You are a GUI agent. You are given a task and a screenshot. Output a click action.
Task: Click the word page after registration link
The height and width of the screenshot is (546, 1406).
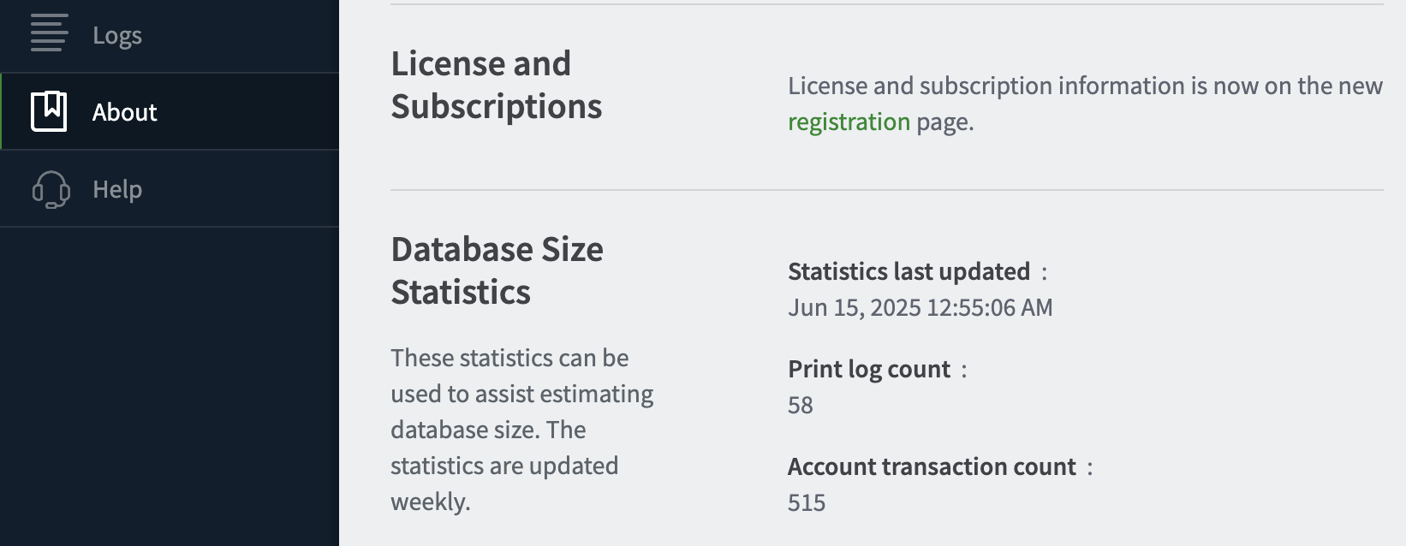point(944,122)
